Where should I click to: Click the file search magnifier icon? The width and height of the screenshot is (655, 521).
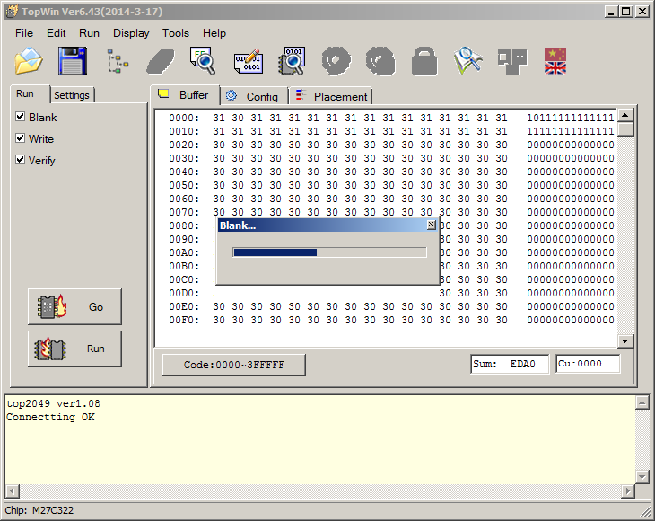tap(203, 61)
